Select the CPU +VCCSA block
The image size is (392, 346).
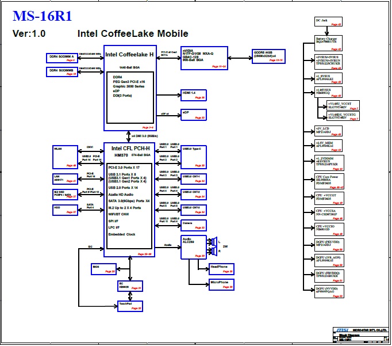pyautogui.click(x=329, y=214)
